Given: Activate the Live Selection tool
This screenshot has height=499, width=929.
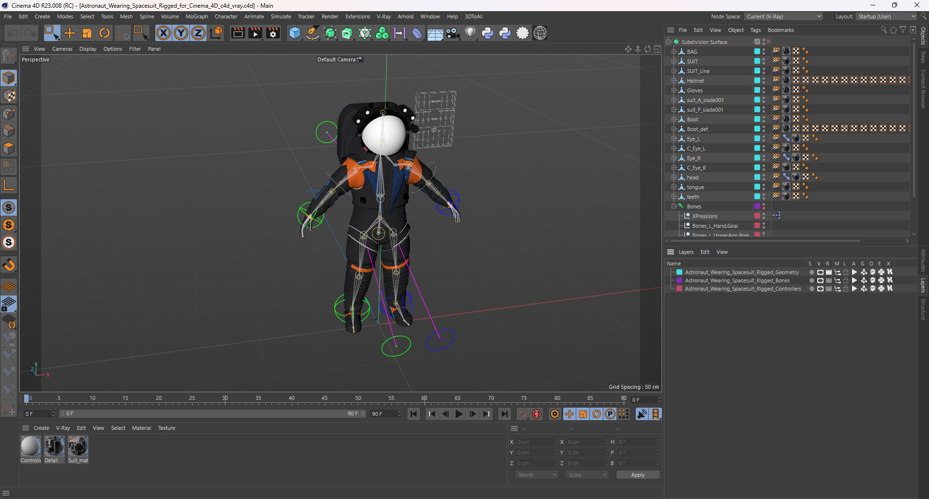Looking at the screenshot, I should tap(51, 33).
